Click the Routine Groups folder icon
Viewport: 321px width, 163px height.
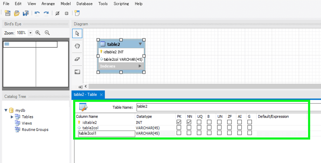[x=17, y=129]
